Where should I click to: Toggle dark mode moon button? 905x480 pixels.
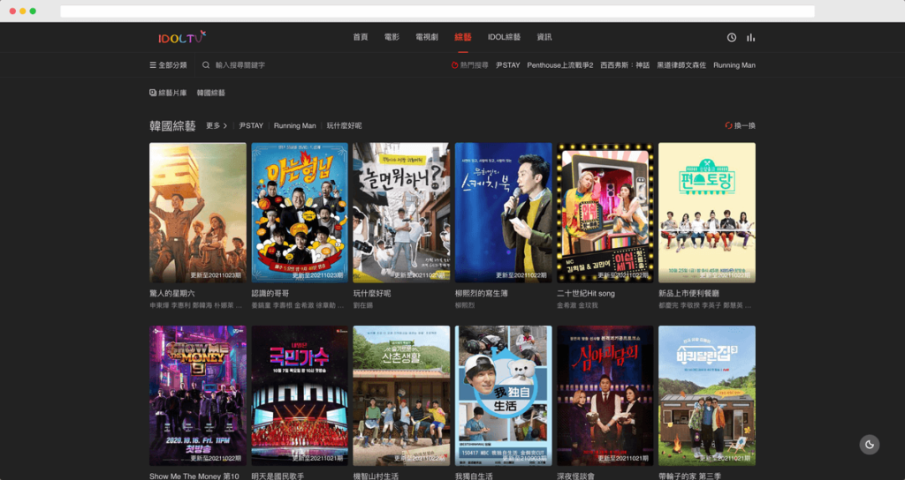tap(870, 445)
